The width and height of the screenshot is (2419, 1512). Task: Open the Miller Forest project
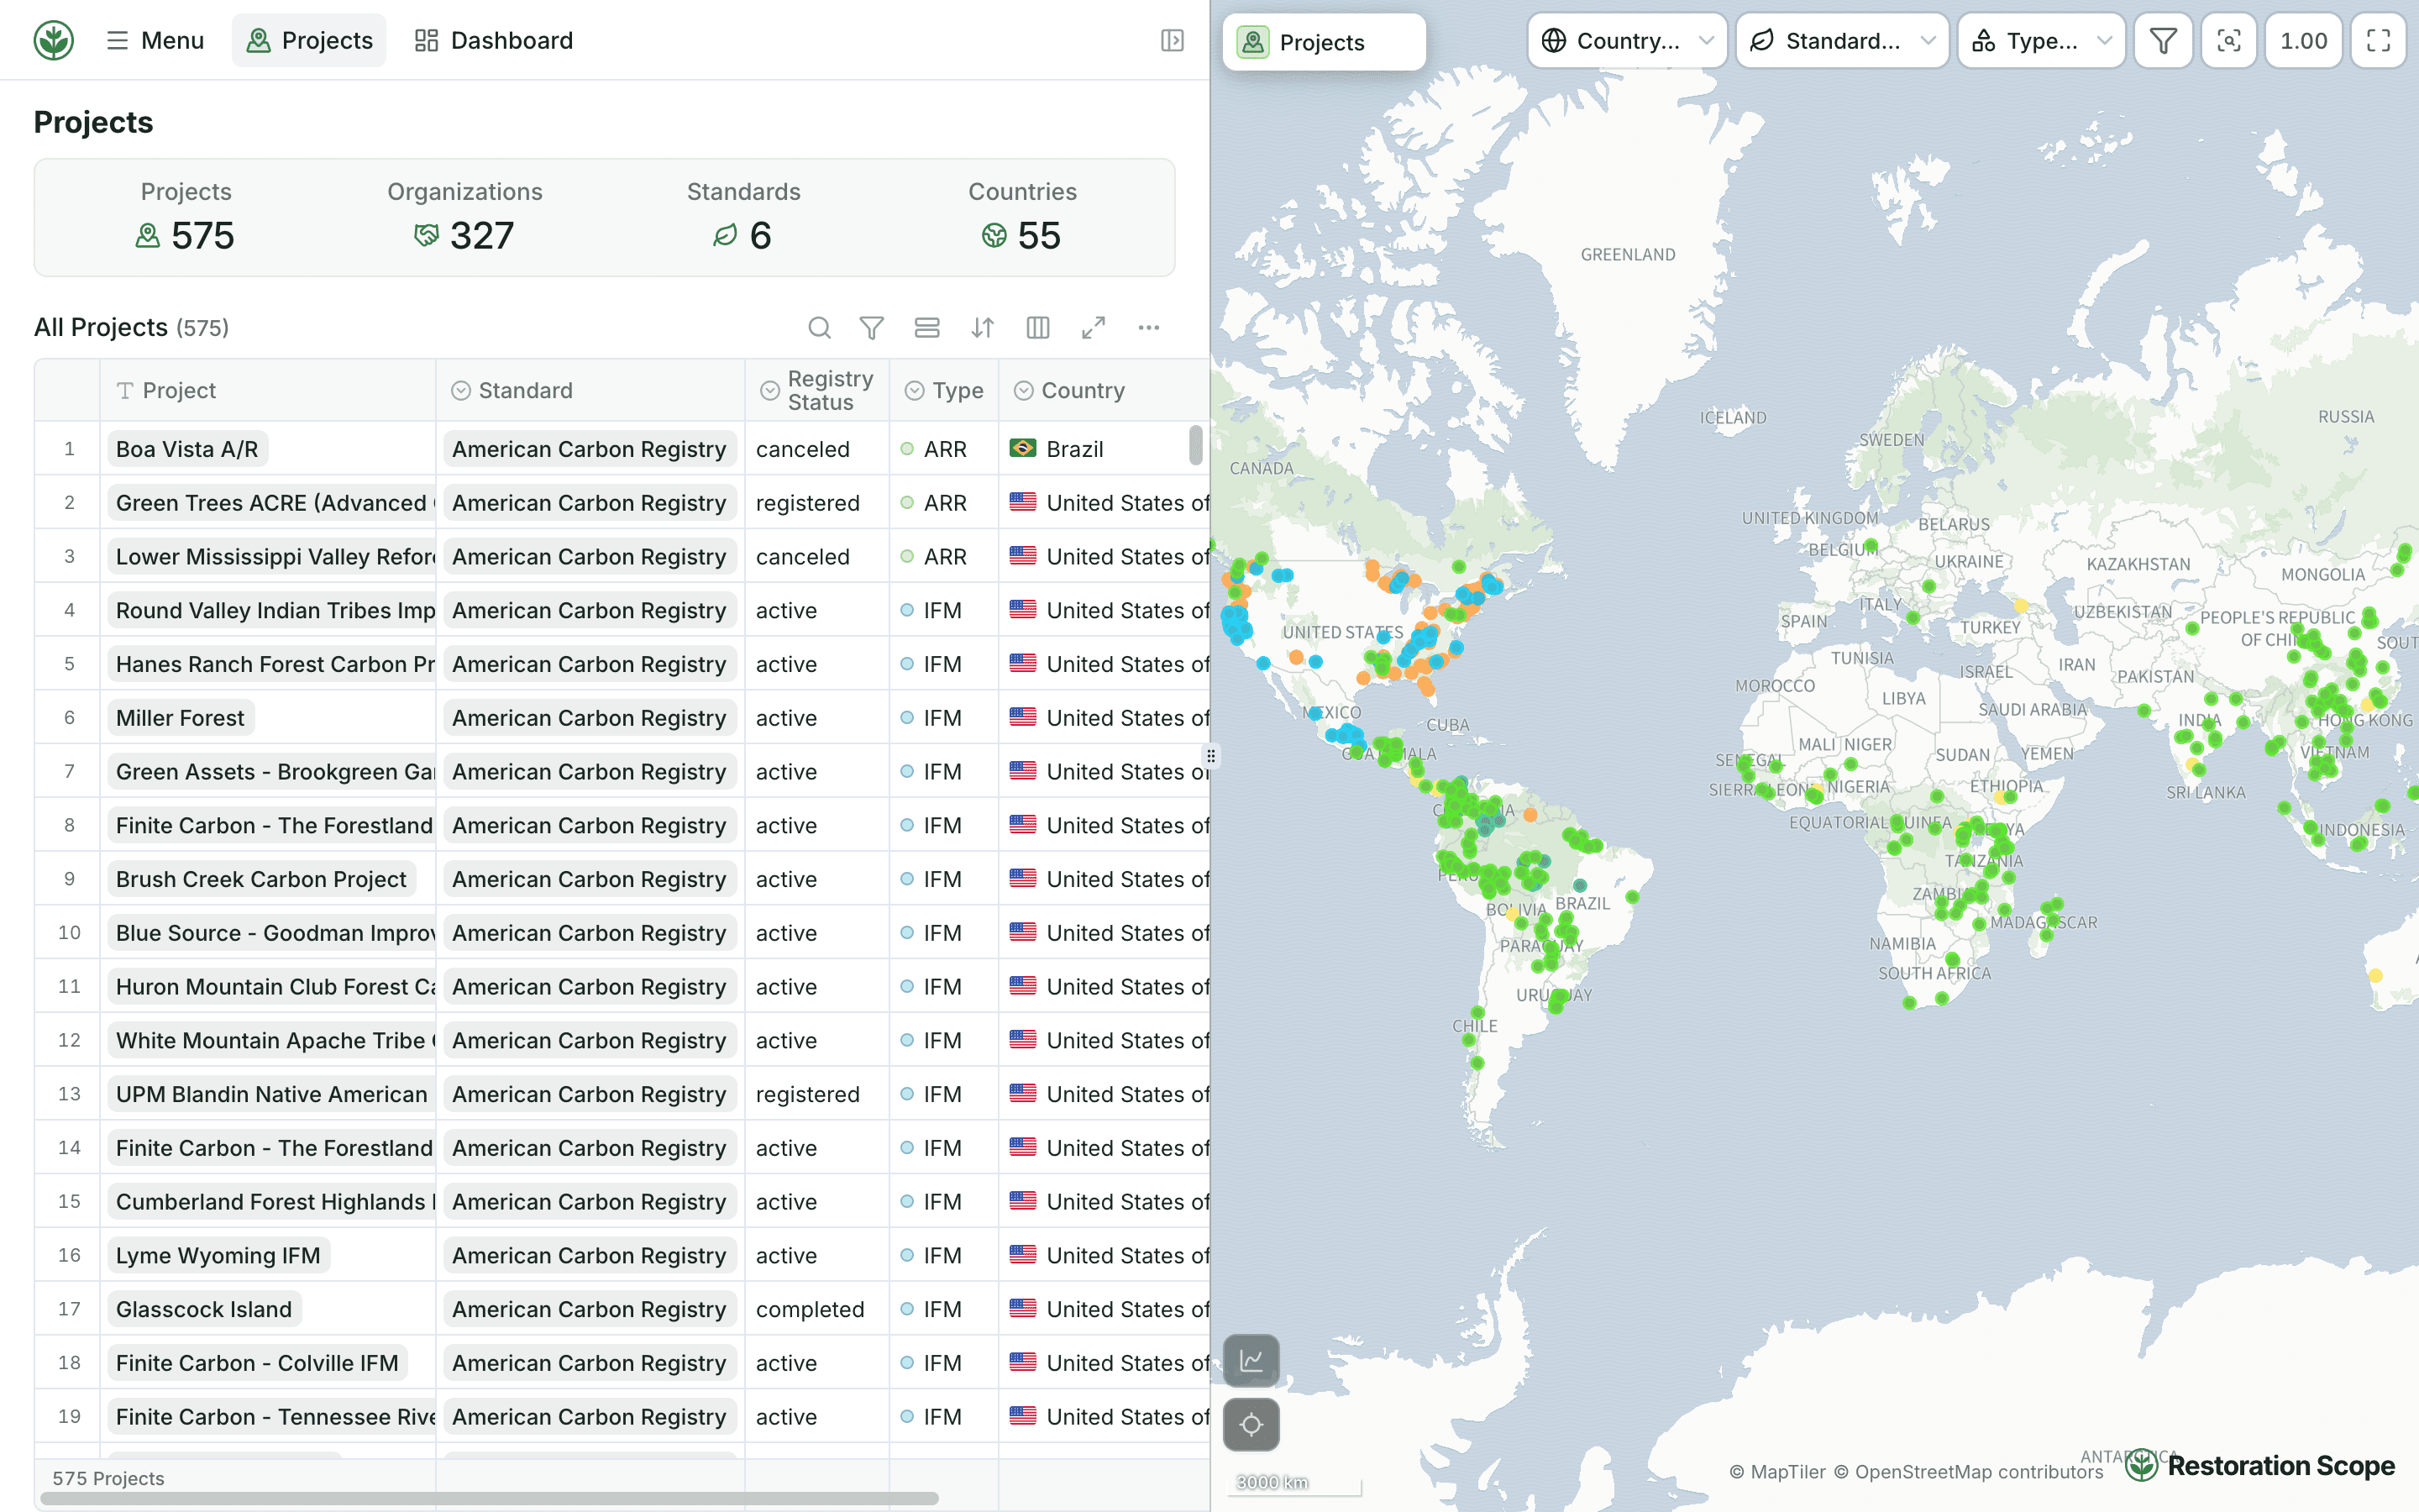point(180,718)
